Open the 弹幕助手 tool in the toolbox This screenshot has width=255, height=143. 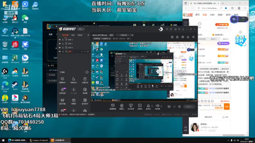pos(62,80)
